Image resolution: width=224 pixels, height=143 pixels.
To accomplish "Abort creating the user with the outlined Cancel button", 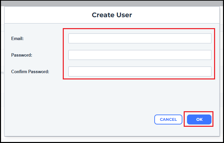I will [168, 119].
